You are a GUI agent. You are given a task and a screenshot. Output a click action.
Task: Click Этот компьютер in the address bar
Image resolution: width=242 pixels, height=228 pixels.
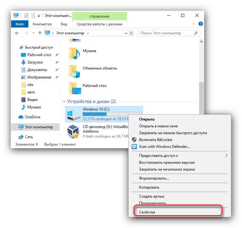(x=70, y=33)
